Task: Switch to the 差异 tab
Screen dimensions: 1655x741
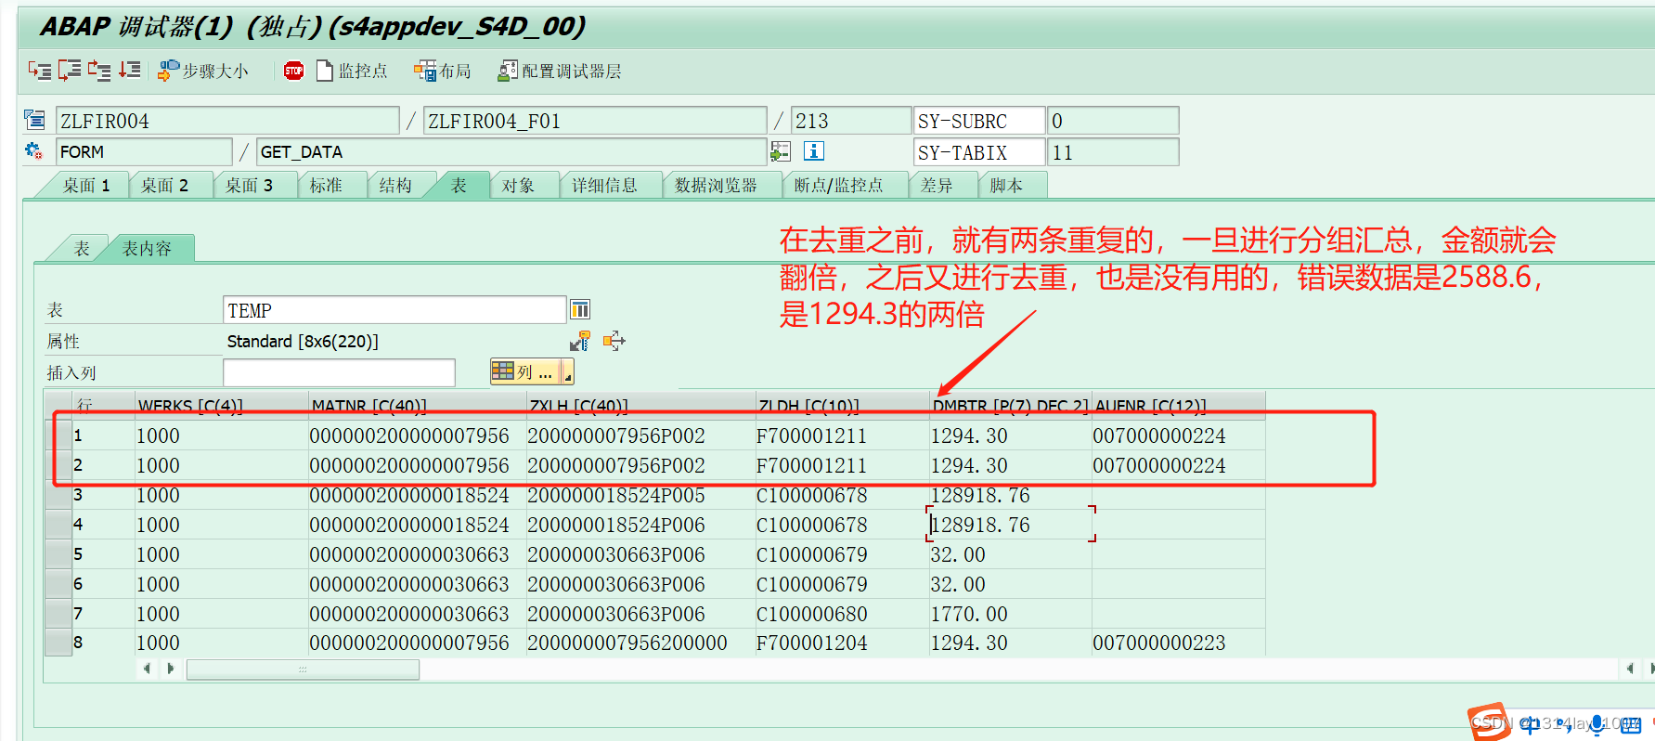Action: 937,186
